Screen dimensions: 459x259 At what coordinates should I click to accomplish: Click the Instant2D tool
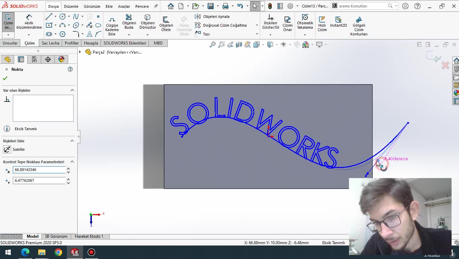(x=339, y=21)
